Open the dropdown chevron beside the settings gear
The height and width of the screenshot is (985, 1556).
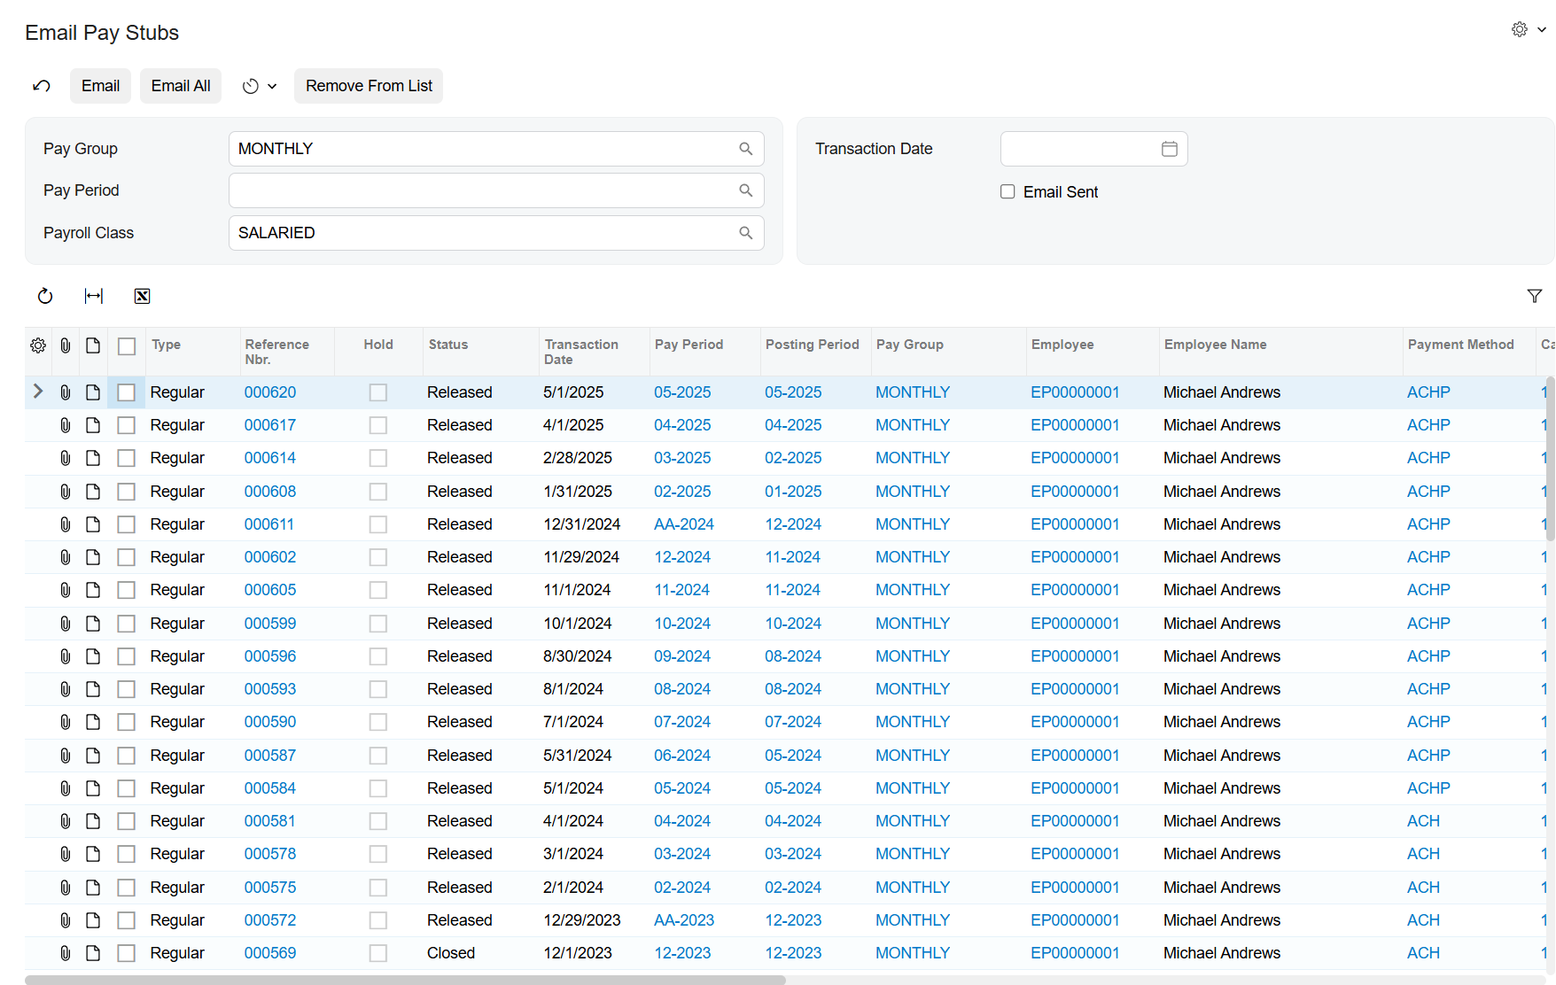[1542, 29]
